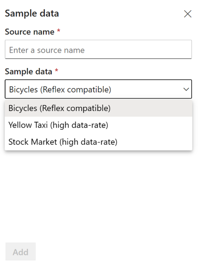Viewport: 198px width, 266px height.
Task: Click the red asterisk beside Sample data label
Action: pos(56,70)
